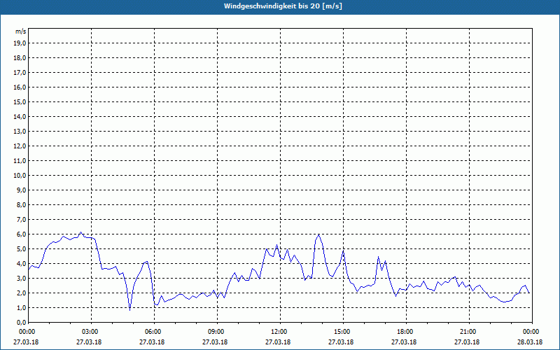
Task: Click the 27.03.18 date under 03:00
Action: click(x=89, y=342)
